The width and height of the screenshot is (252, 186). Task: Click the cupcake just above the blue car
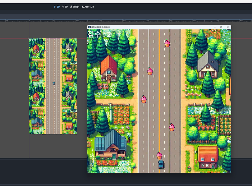point(159,155)
